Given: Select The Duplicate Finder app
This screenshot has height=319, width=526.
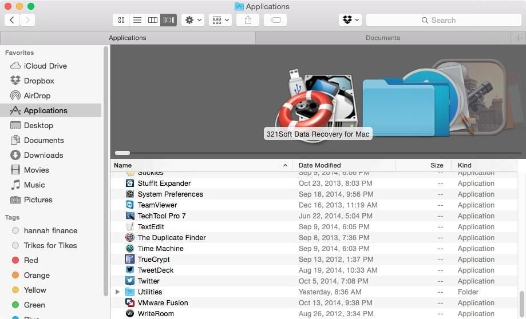Looking at the screenshot, I should click(314, 238).
